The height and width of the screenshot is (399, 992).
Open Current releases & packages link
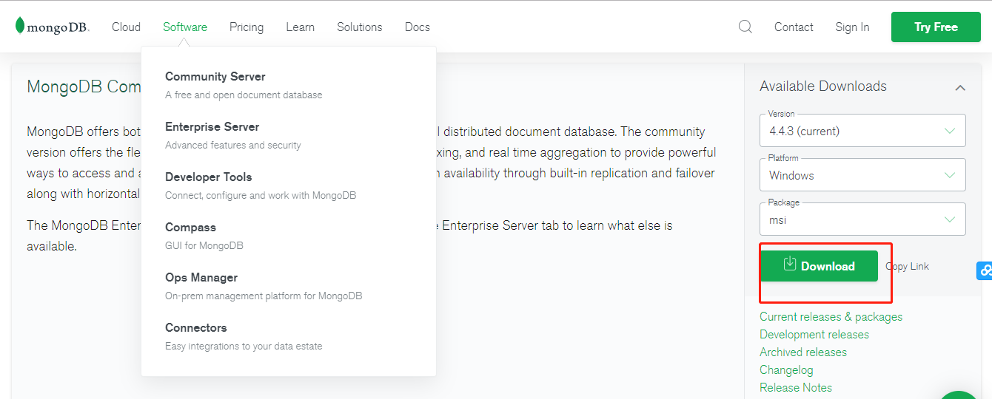(831, 316)
